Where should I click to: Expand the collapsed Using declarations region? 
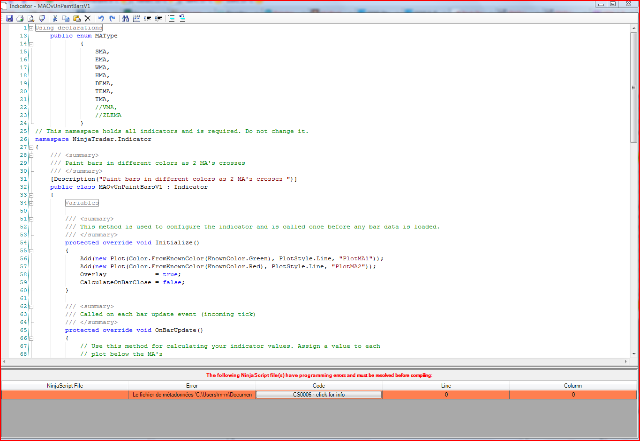[x=31, y=28]
